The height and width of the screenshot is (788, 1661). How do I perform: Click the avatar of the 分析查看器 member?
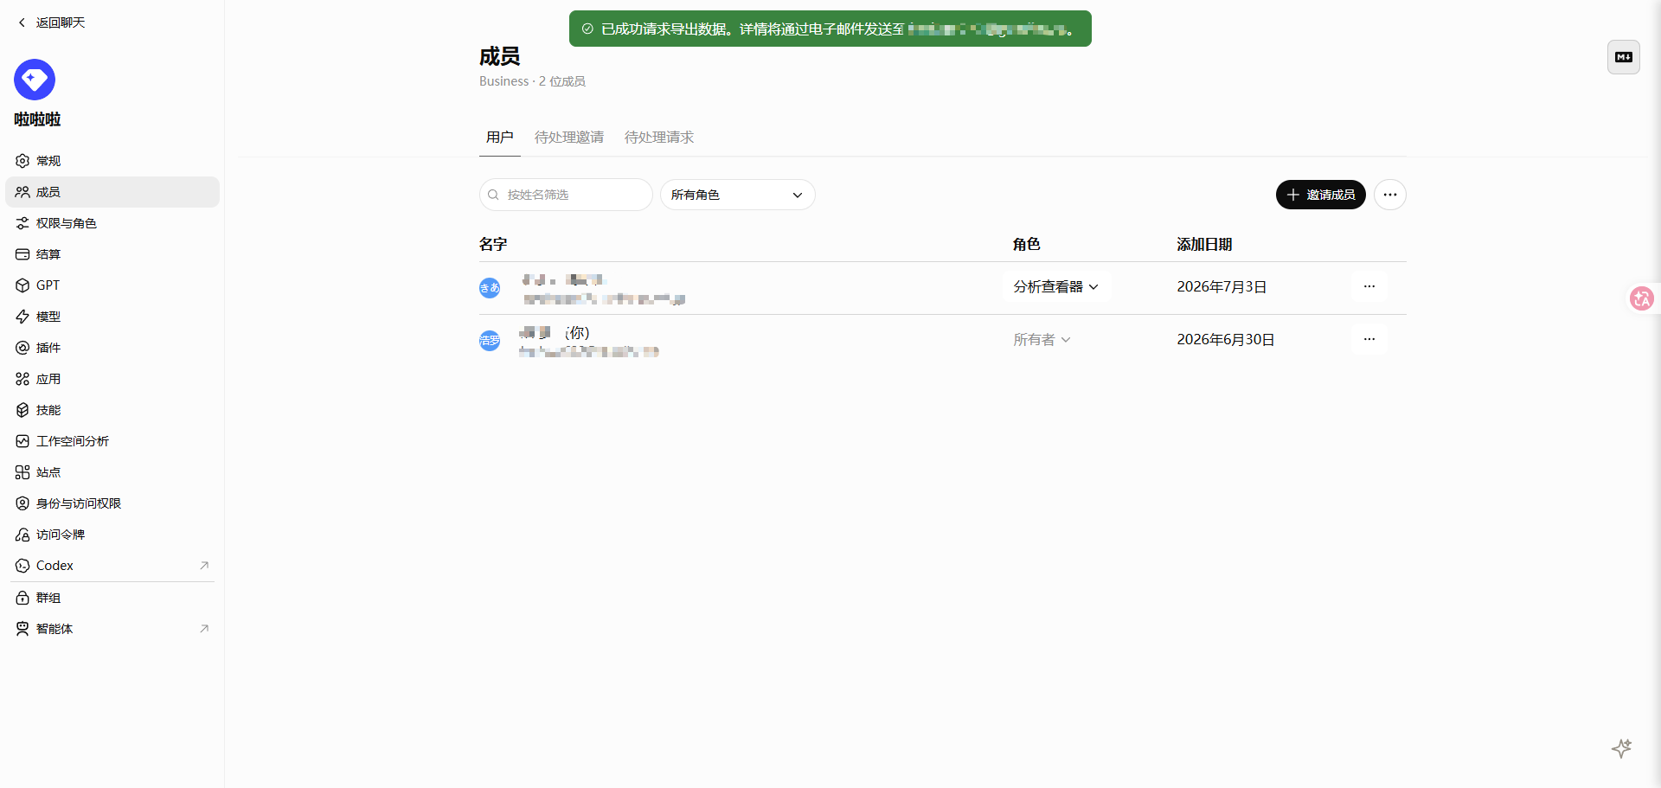490,288
